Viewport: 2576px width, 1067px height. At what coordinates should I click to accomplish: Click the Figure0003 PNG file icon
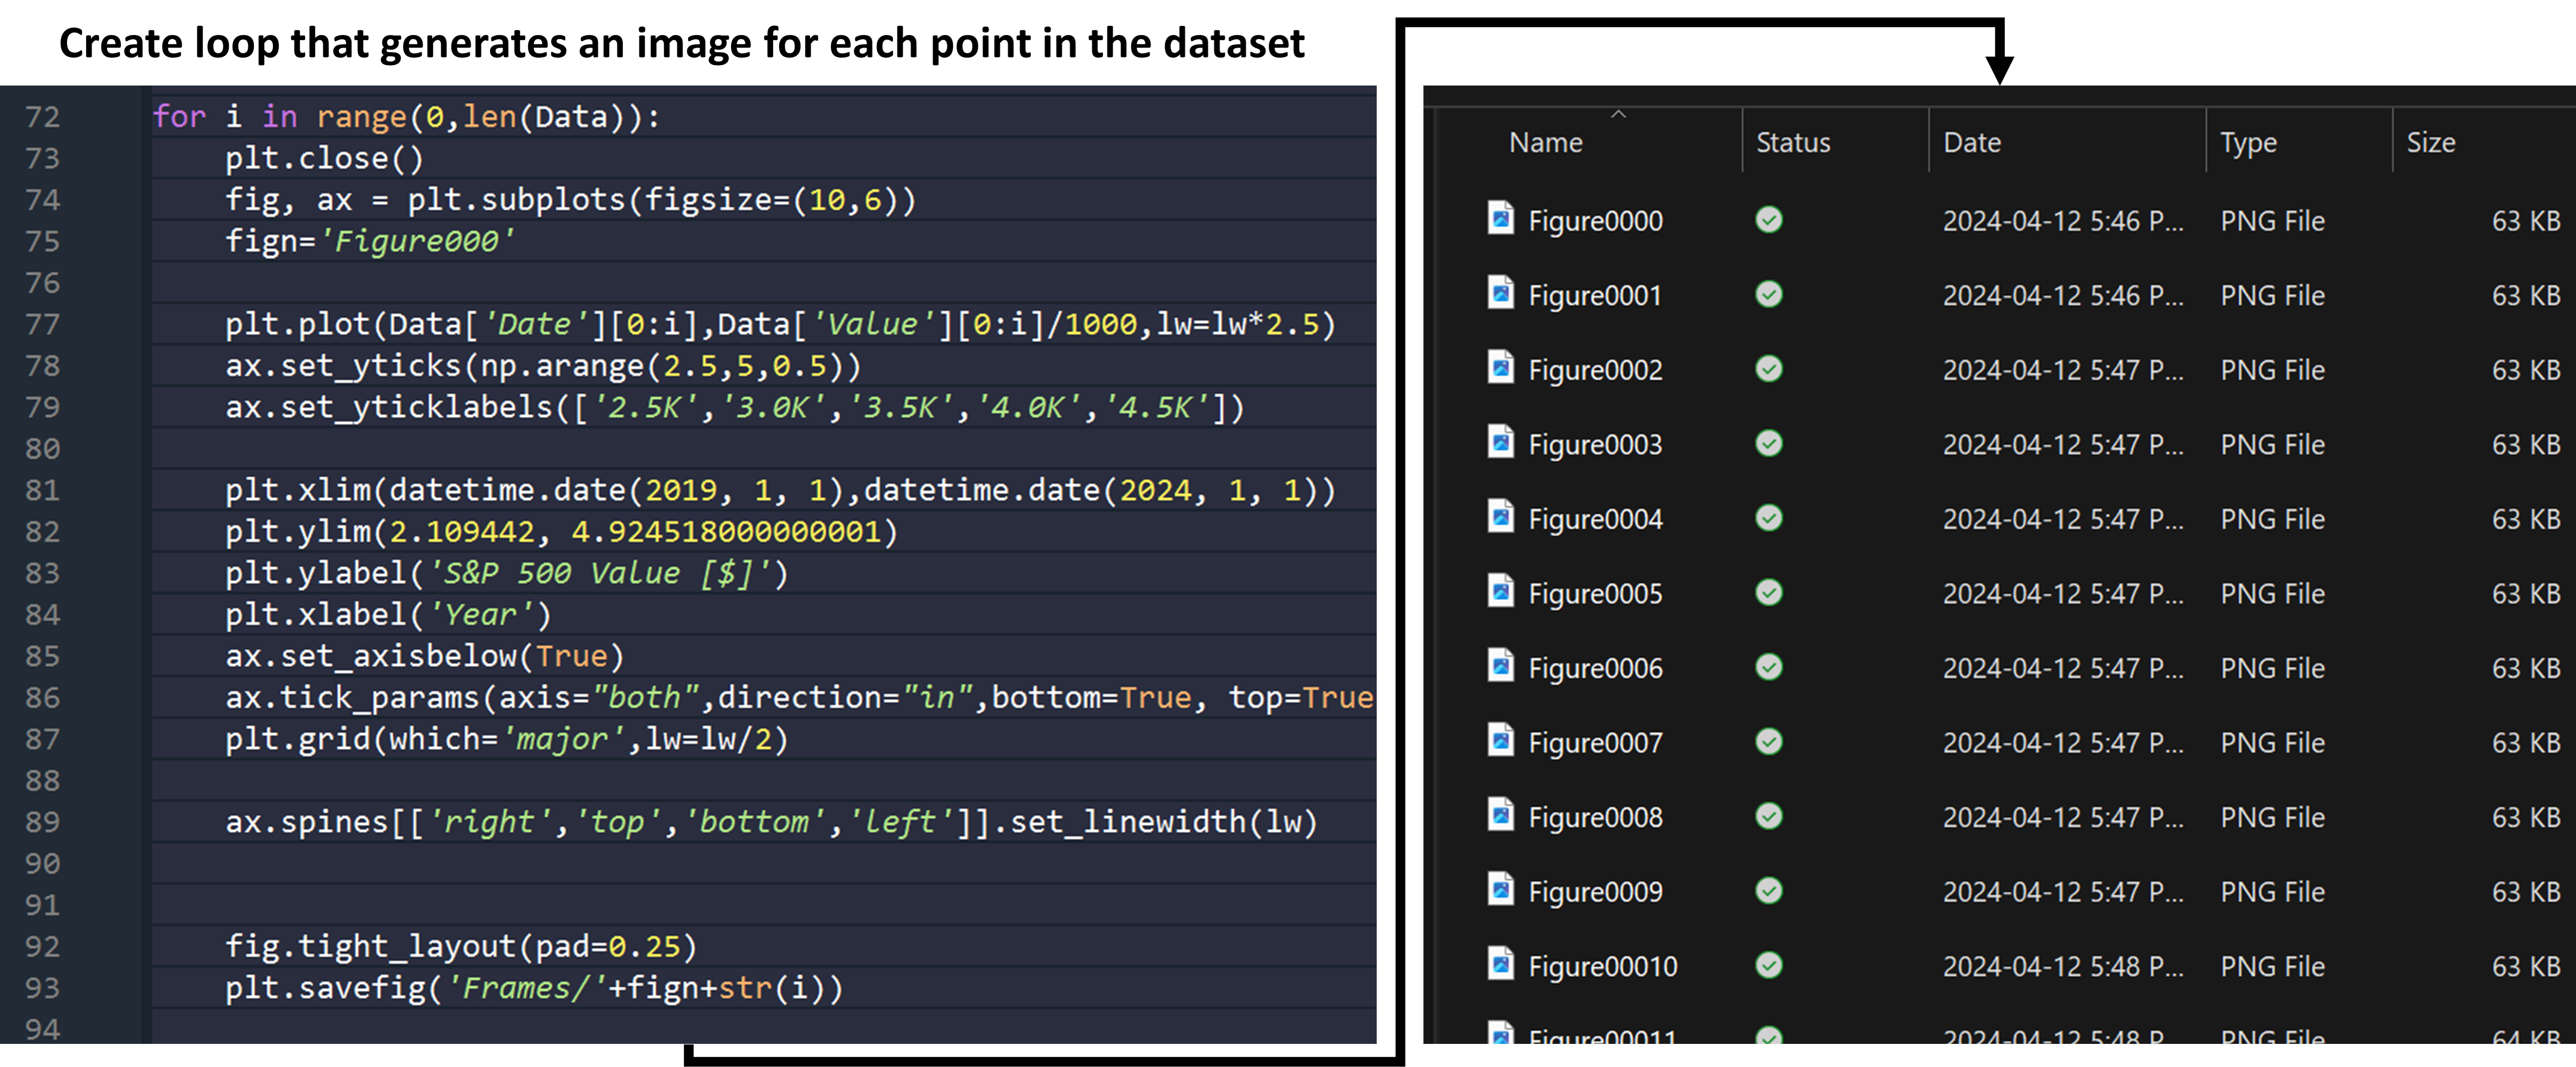1500,443
